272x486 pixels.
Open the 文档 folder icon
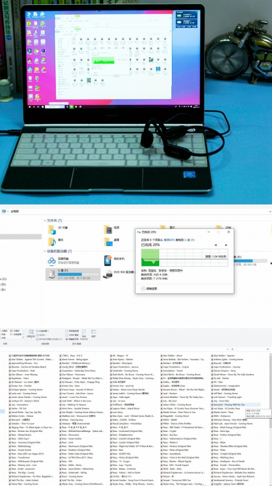[x=219, y=227]
